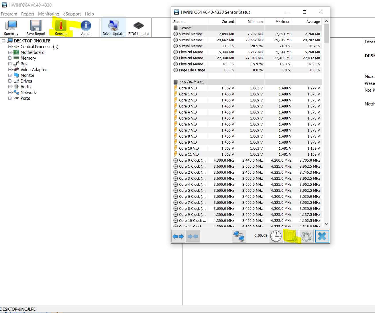Select the Core 10 VID row

point(247,148)
